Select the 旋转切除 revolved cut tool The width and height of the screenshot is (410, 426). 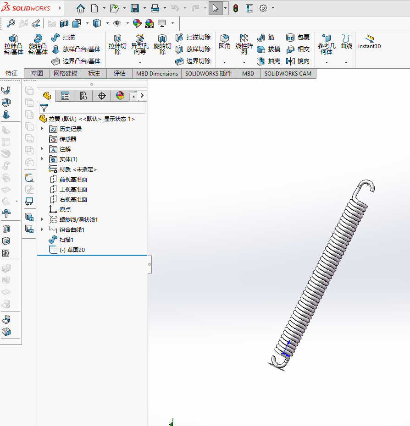coord(162,44)
